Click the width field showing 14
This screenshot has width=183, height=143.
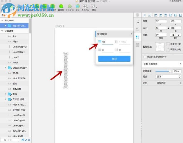(161, 28)
